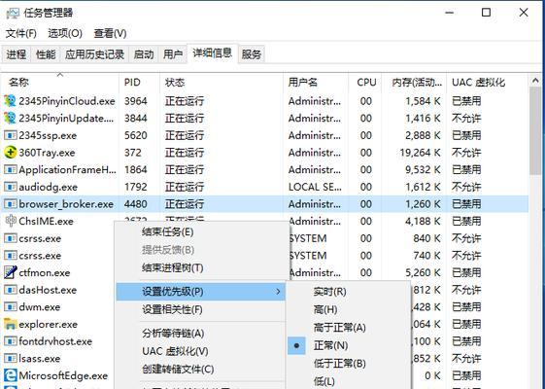The width and height of the screenshot is (545, 389).
Task: Close the Task Manager window
Action: [524, 13]
